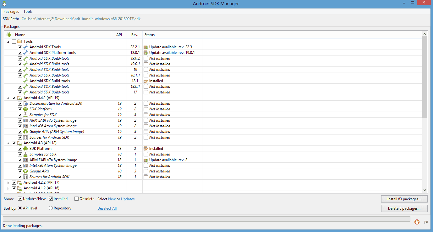This screenshot has width=433, height=232.
Task: Click the Build-tools 18.1 wrench icon
Action: (x=26, y=81)
